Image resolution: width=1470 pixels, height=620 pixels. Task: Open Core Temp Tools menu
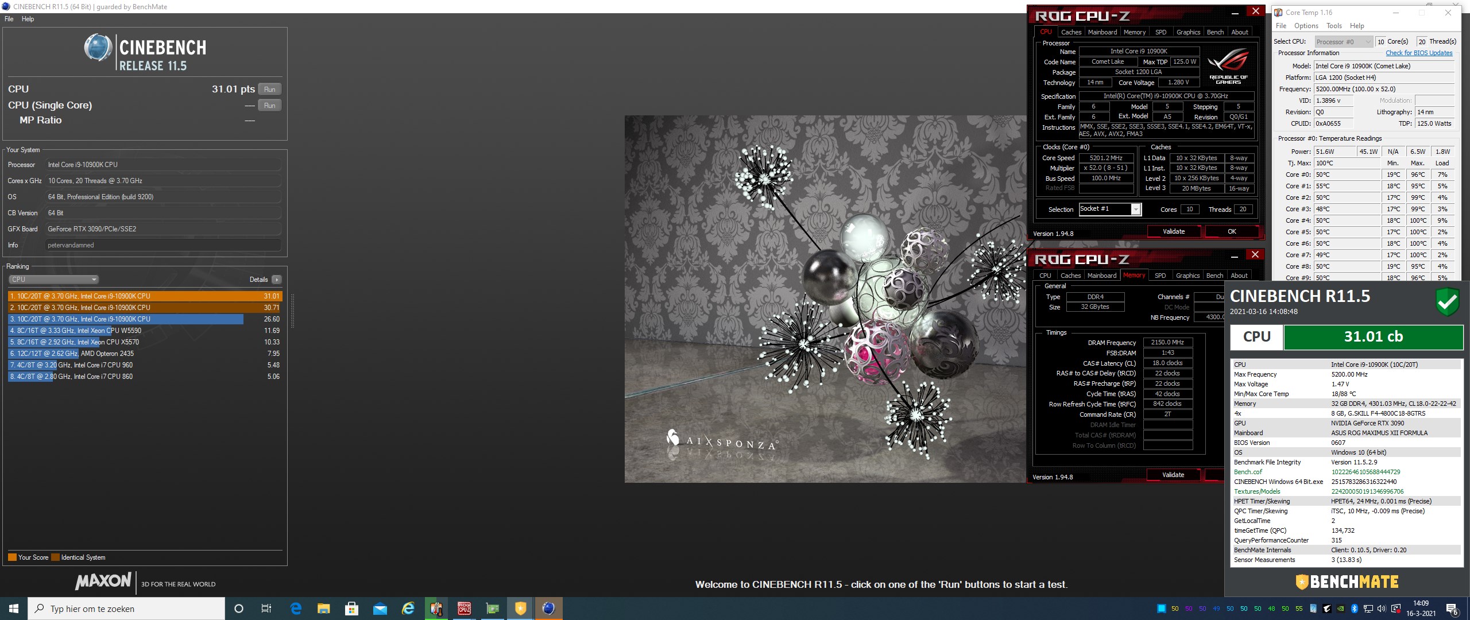1334,26
